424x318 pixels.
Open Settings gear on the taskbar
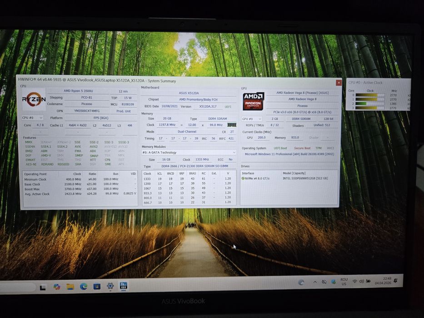110,286
